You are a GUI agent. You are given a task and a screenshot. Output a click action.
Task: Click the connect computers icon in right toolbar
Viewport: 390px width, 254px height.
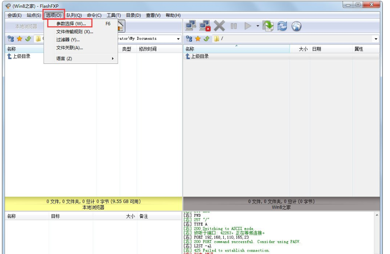tap(191, 26)
